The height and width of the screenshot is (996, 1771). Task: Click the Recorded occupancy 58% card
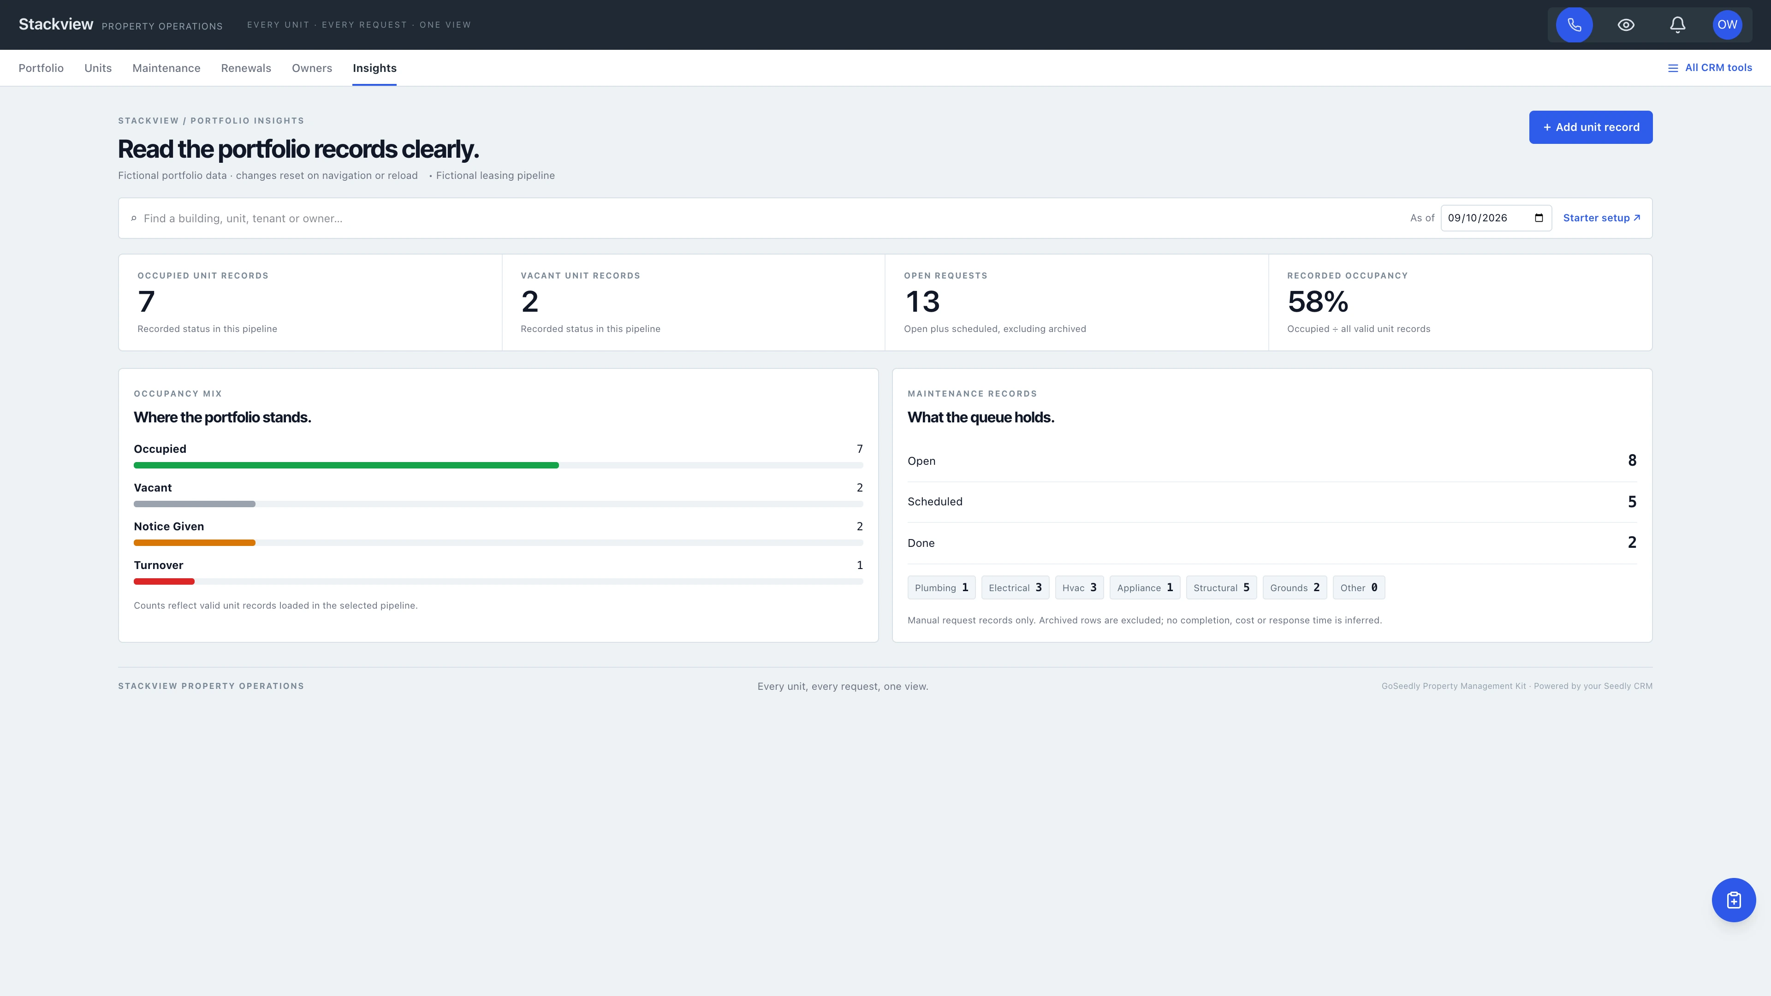pyautogui.click(x=1460, y=302)
